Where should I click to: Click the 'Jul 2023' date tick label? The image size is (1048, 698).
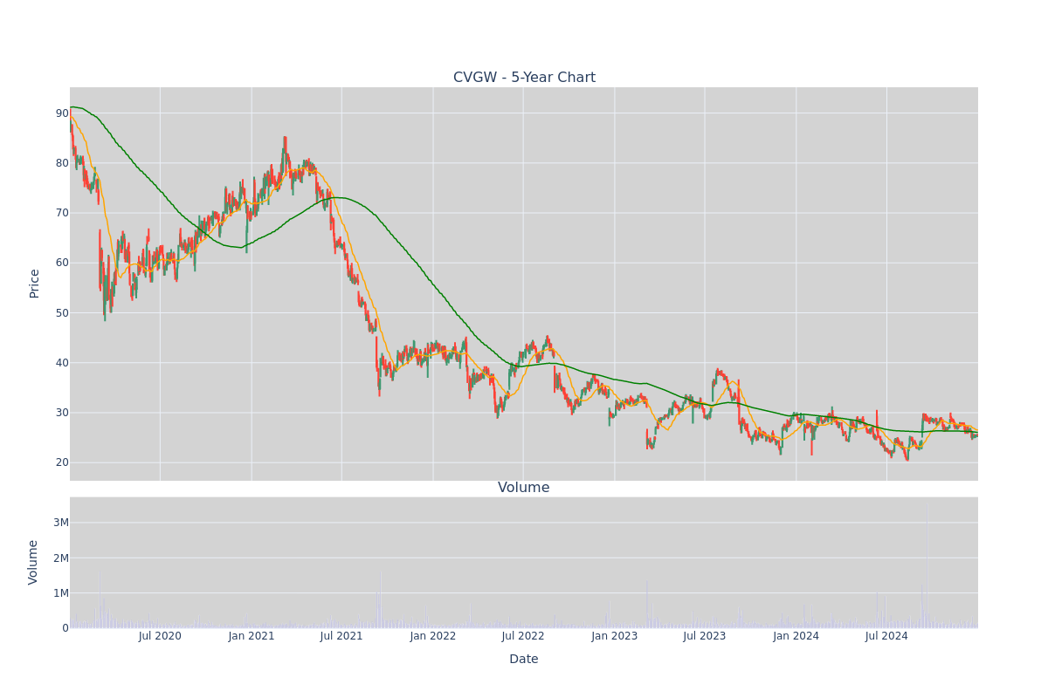pos(705,636)
